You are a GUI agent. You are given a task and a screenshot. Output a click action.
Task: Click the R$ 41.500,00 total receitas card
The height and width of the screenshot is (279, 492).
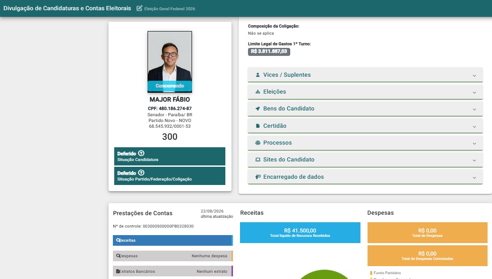(300, 233)
